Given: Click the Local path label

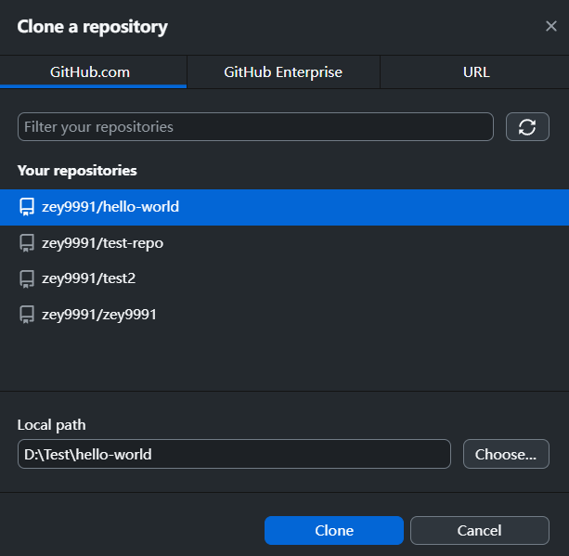Looking at the screenshot, I should click(x=51, y=425).
